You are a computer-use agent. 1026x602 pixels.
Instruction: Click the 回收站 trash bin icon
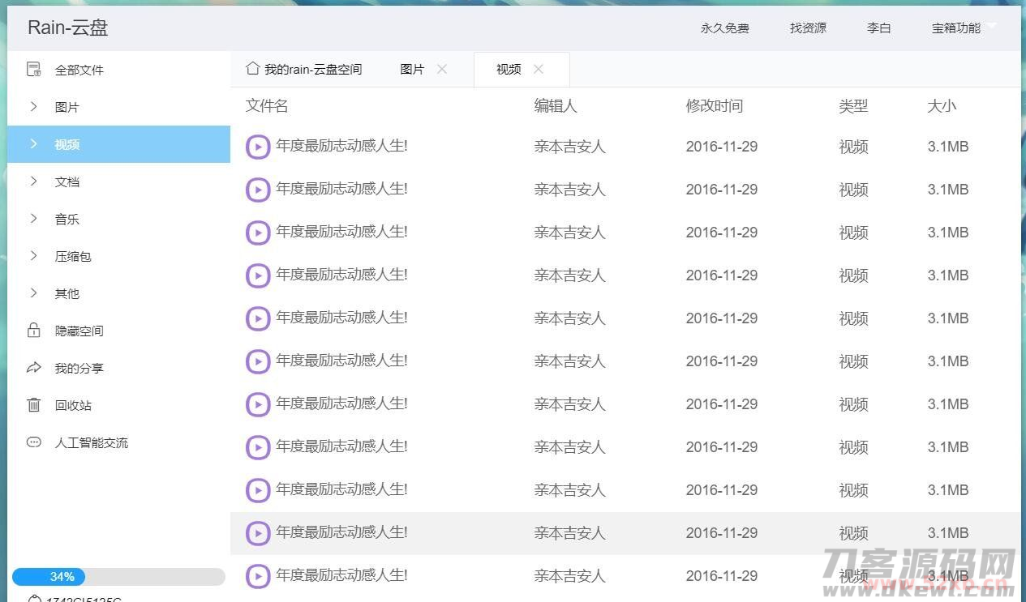pyautogui.click(x=33, y=405)
